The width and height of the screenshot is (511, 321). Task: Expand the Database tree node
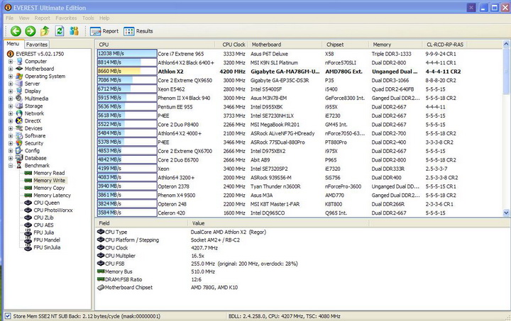coord(11,158)
